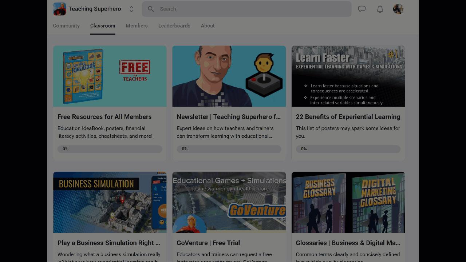Switch to the Community tab
Viewport: 466px width, 262px height.
66,26
